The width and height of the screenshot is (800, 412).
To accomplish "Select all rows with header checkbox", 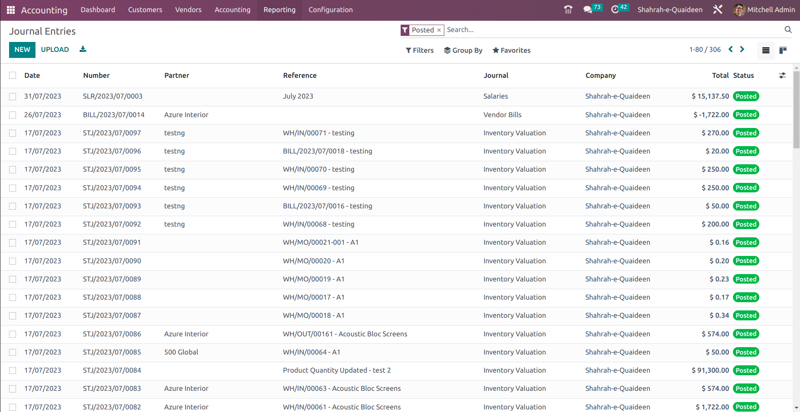I will point(13,75).
